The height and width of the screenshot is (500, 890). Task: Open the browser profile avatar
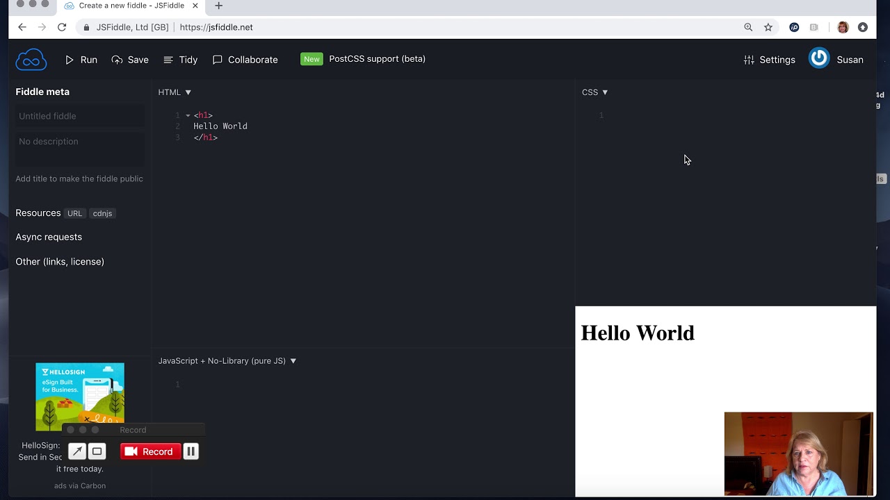pos(843,27)
